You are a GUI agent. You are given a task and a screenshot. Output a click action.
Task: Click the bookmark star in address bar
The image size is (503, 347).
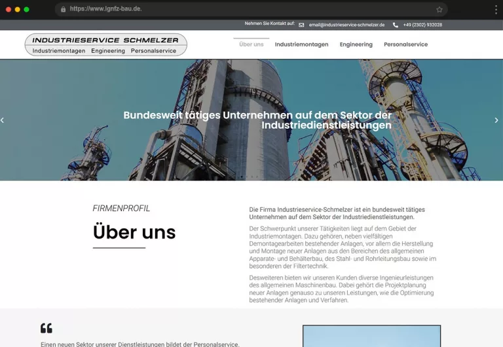439,10
